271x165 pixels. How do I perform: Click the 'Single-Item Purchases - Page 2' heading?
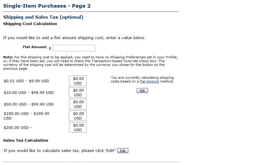pos(47,6)
